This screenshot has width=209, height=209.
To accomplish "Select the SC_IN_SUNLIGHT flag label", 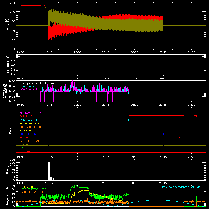I will pos(30,123).
